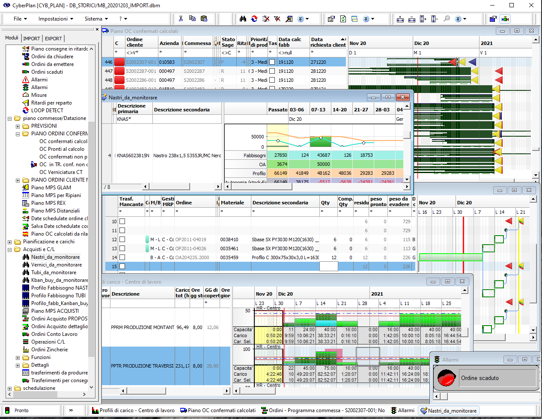Viewport: 542px width, 419px height.
Task: Tick the Tas checkbox in row 446
Action: coord(272,62)
